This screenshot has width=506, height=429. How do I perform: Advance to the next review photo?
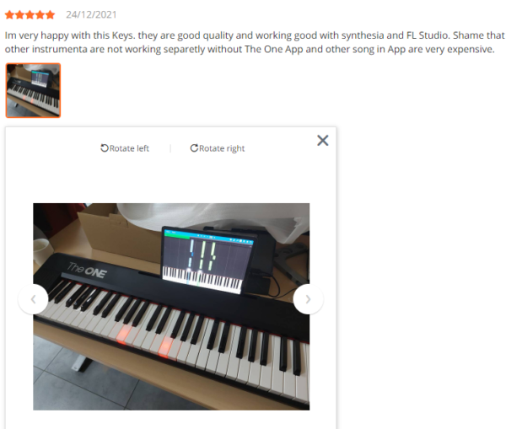pos(308,299)
